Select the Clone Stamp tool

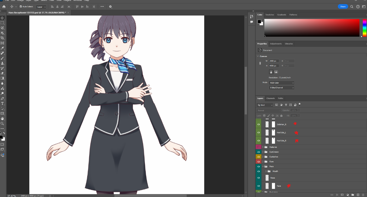tap(2, 63)
